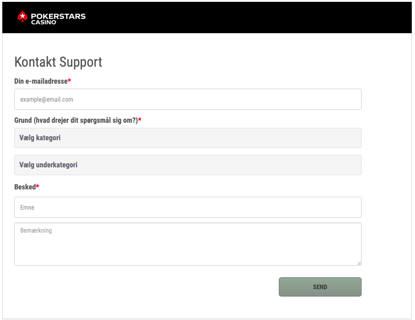
Task: Click into the Emne subject field
Action: tap(188, 207)
